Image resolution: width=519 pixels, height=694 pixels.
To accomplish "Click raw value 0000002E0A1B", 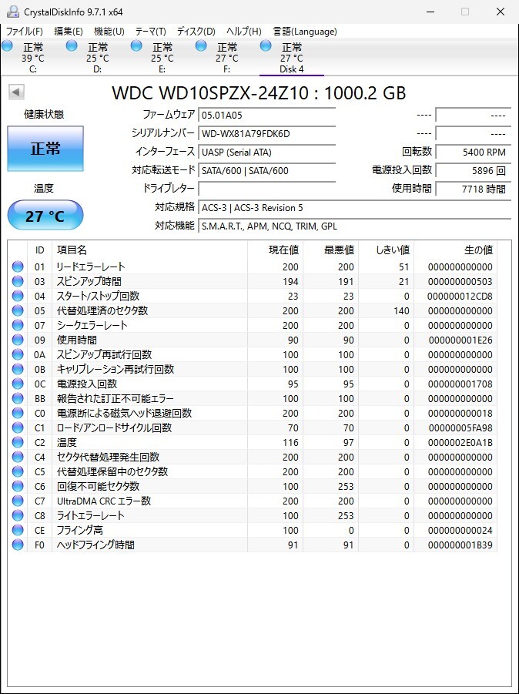I will click(x=460, y=442).
